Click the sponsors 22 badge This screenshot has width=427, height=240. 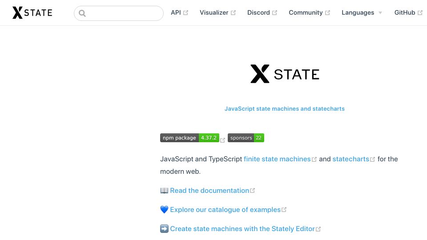(246, 138)
